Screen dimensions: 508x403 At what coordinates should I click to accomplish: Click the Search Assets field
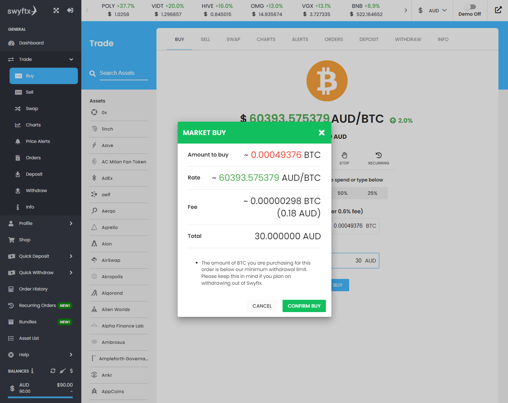124,73
